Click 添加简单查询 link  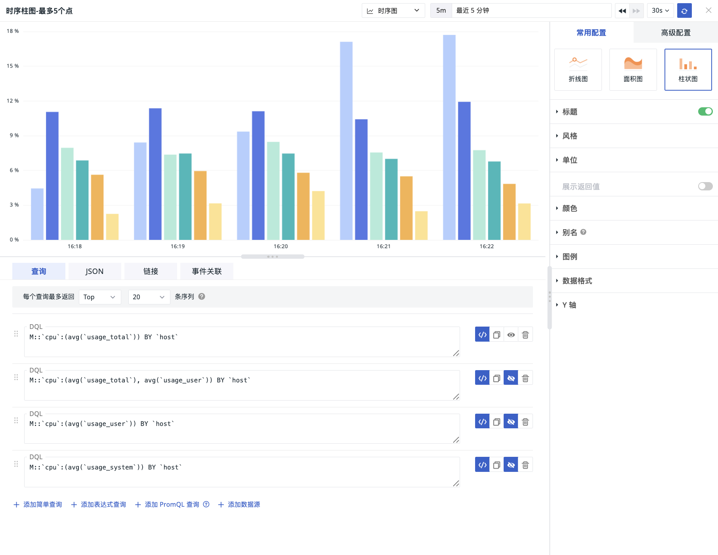coord(38,504)
